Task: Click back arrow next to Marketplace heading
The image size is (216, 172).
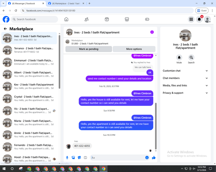Action: [5, 29]
